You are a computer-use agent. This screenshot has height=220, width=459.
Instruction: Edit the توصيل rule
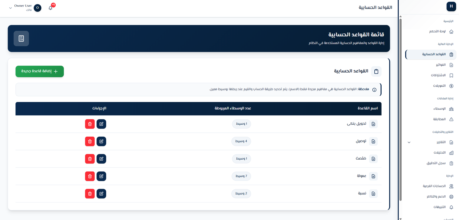(x=101, y=142)
